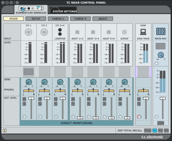This screenshot has width=172, height=141.
Task: Select the P1 preset slot
Action: 155,130
